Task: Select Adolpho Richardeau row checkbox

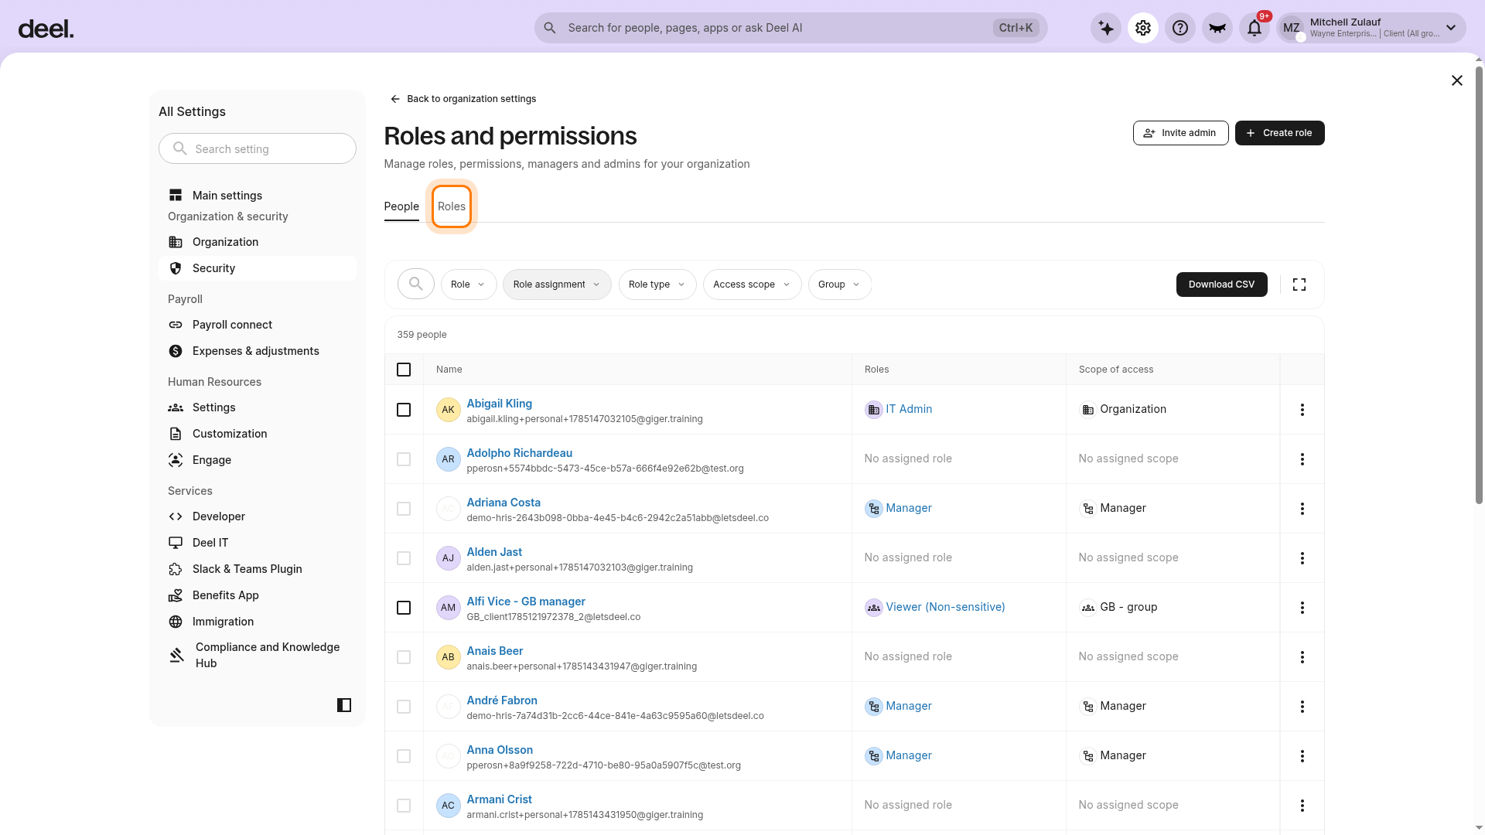Action: [404, 459]
